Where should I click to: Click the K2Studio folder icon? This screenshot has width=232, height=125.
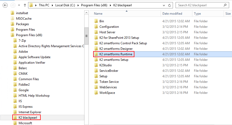coord(96,65)
